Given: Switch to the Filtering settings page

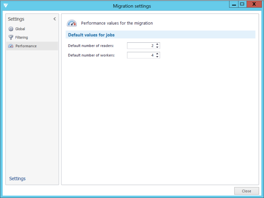Looking at the screenshot, I should [x=21, y=37].
